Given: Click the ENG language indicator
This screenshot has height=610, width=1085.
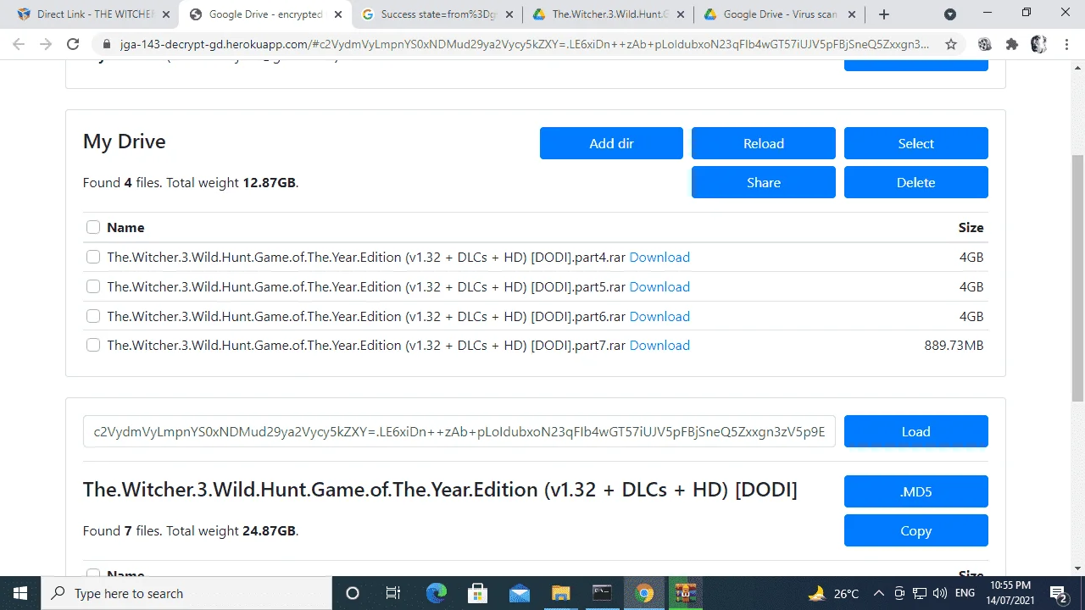Looking at the screenshot, I should 965,593.
